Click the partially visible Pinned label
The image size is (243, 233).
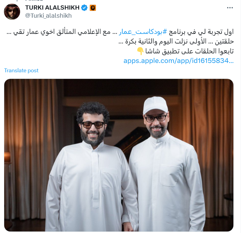[x=34, y=1]
